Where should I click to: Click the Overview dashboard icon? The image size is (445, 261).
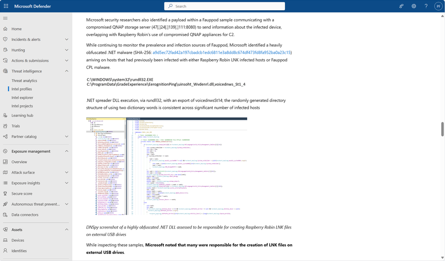pyautogui.click(x=5, y=162)
